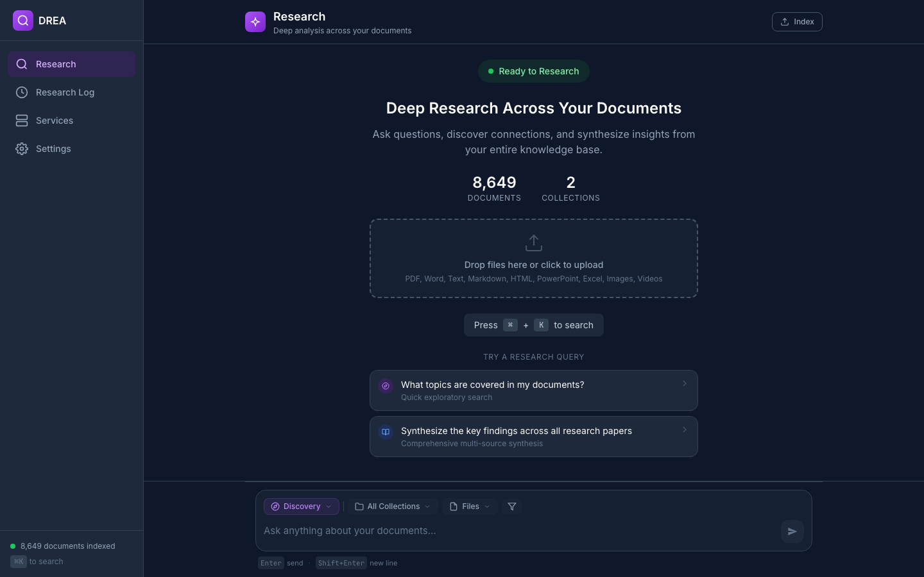This screenshot has height=577, width=924.
Task: Expand the Files dropdown
Action: [469, 506]
